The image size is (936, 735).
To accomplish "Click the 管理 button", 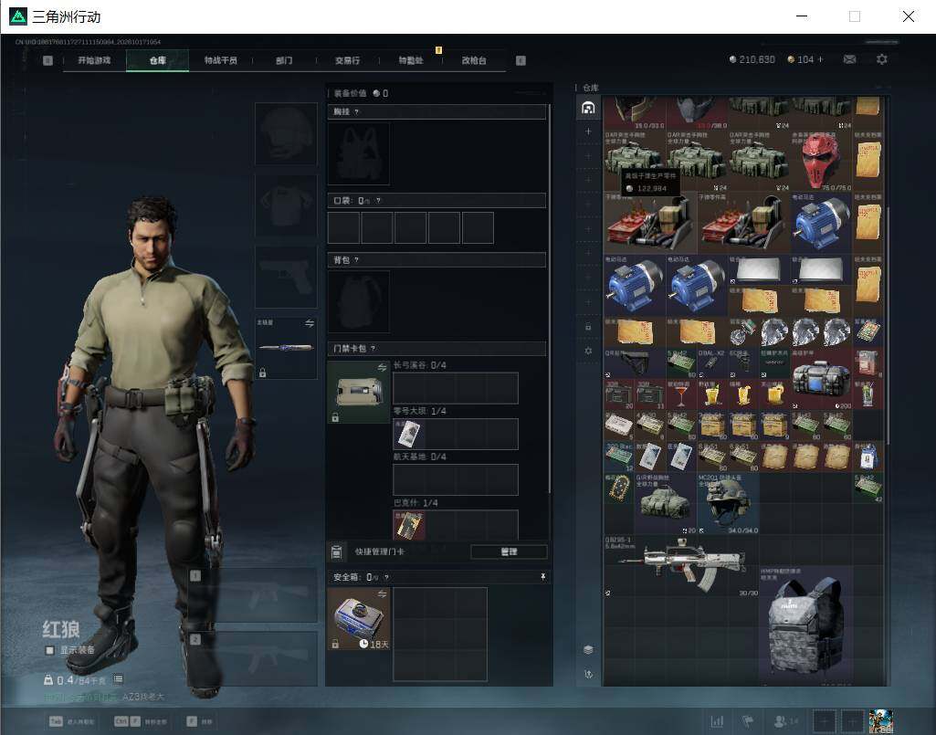I will click(509, 551).
